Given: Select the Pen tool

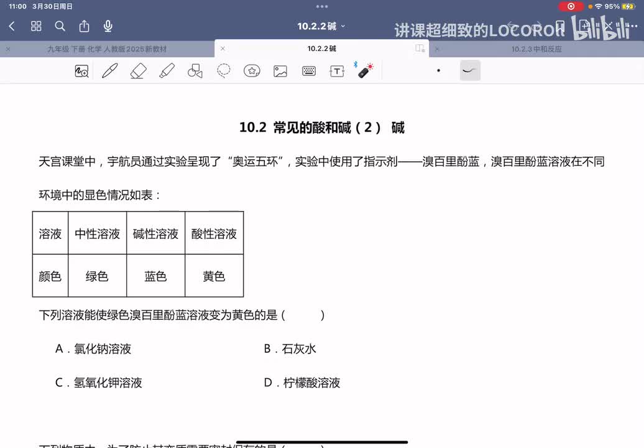Looking at the screenshot, I should click(x=109, y=71).
